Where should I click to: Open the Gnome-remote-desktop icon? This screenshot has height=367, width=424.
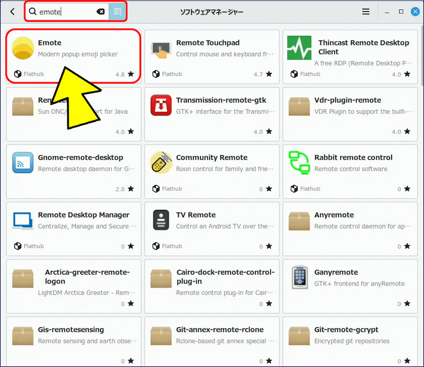coord(23,162)
